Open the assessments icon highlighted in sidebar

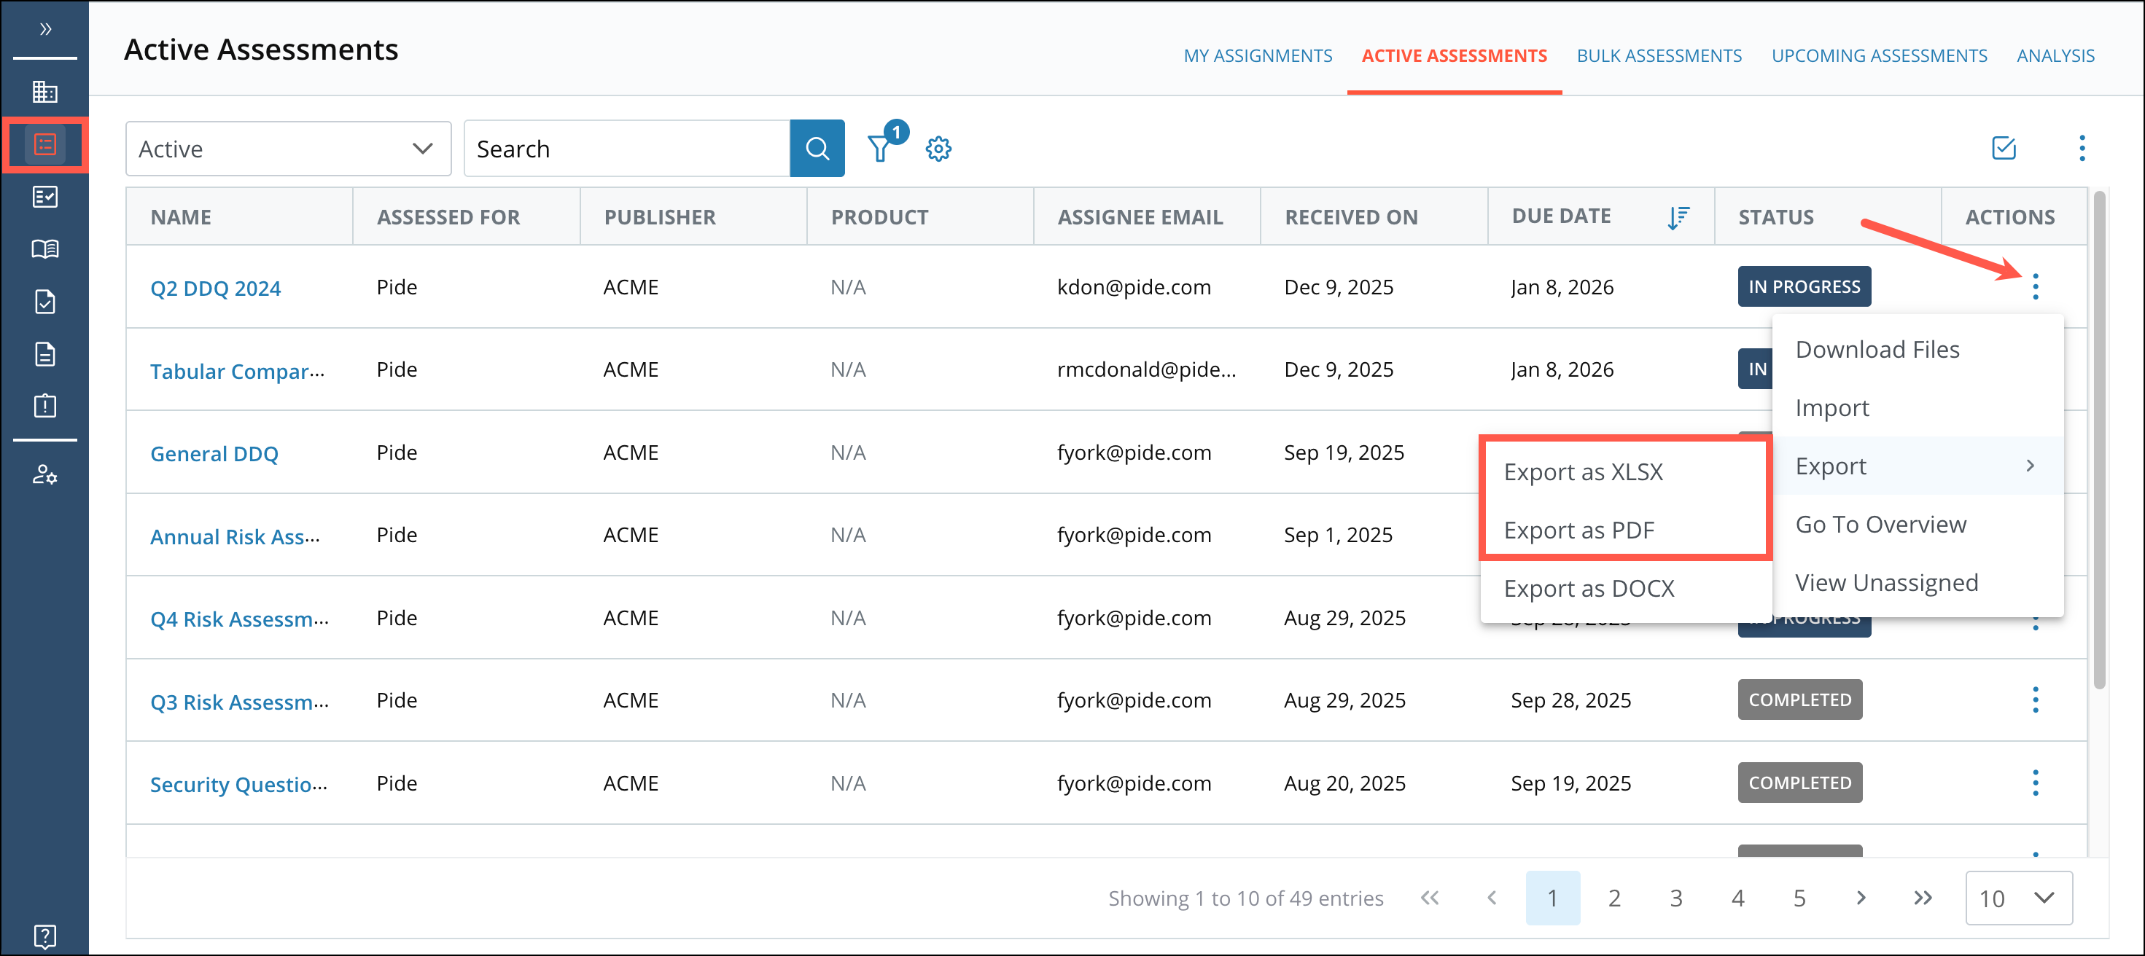[45, 144]
